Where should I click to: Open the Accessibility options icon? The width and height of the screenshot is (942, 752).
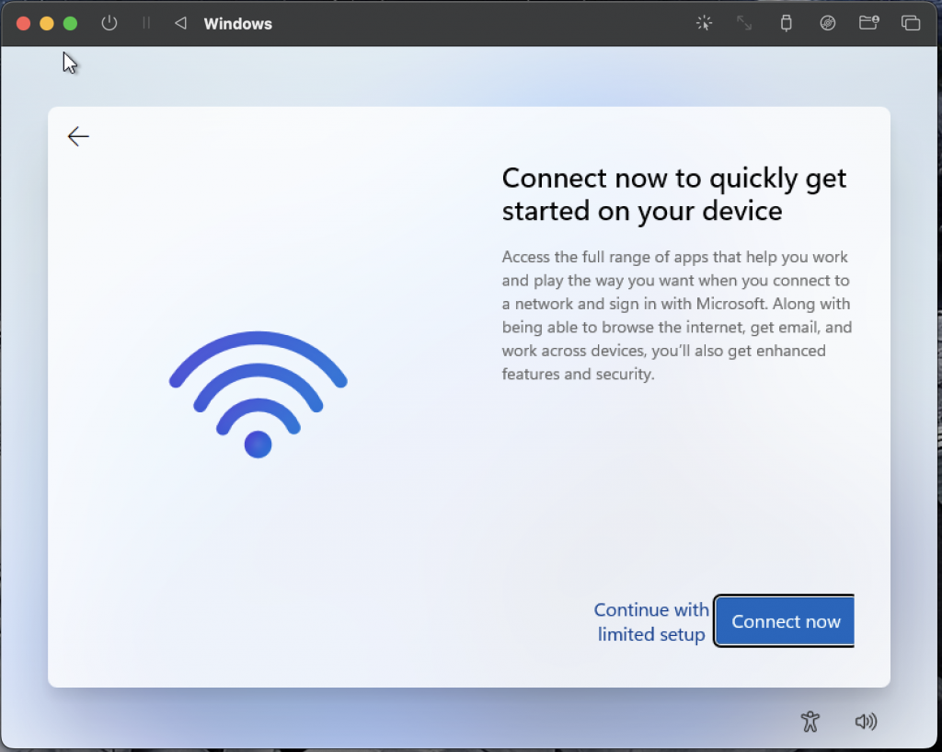click(x=810, y=722)
